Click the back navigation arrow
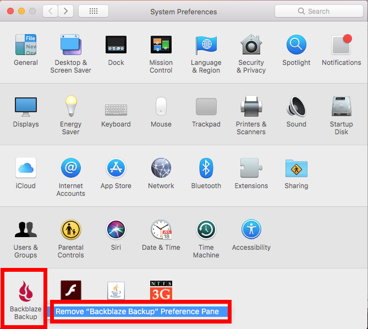Screen dimensions: 368x329 (x=50, y=11)
